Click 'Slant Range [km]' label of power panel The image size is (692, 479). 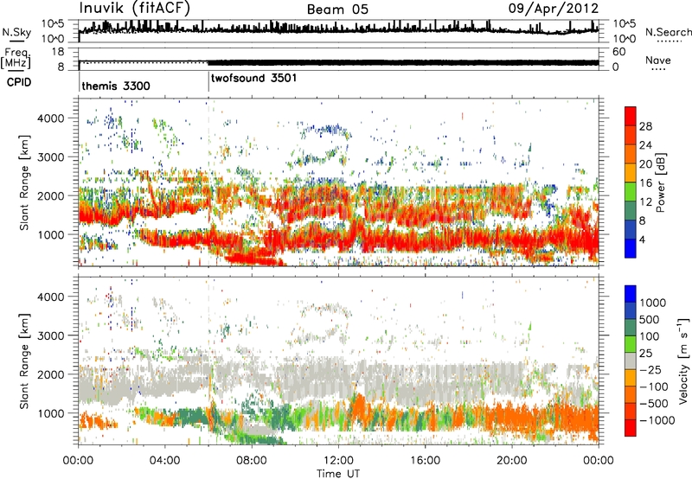(24, 183)
